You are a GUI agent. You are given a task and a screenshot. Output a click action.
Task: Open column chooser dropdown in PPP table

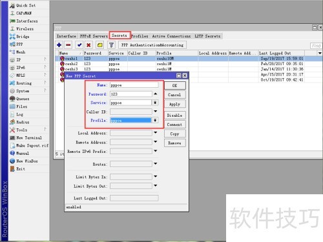(x=320, y=53)
